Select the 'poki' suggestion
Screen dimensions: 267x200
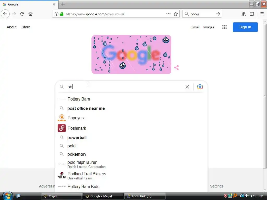point(131,146)
